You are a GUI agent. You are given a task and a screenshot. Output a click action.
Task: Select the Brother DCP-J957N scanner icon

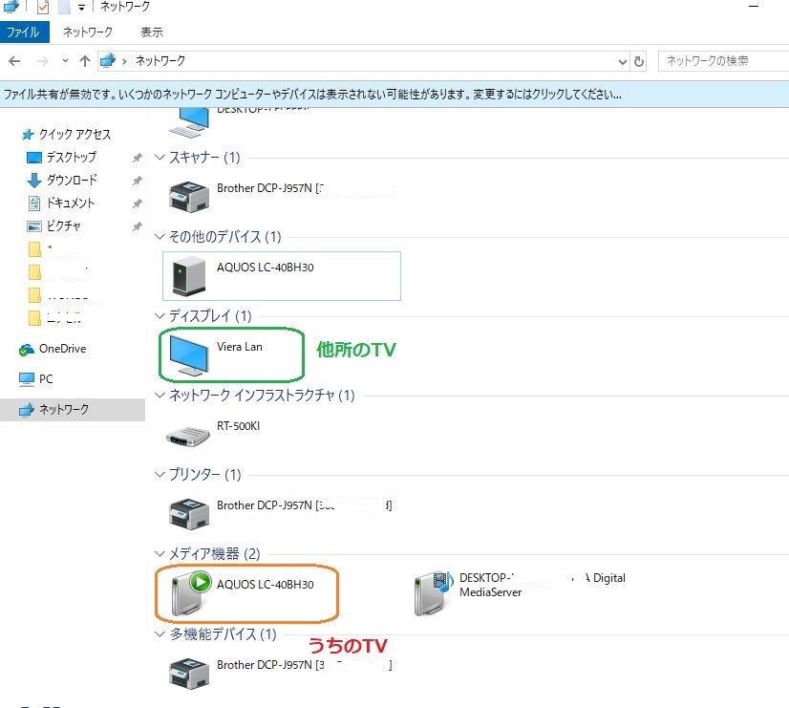click(189, 196)
